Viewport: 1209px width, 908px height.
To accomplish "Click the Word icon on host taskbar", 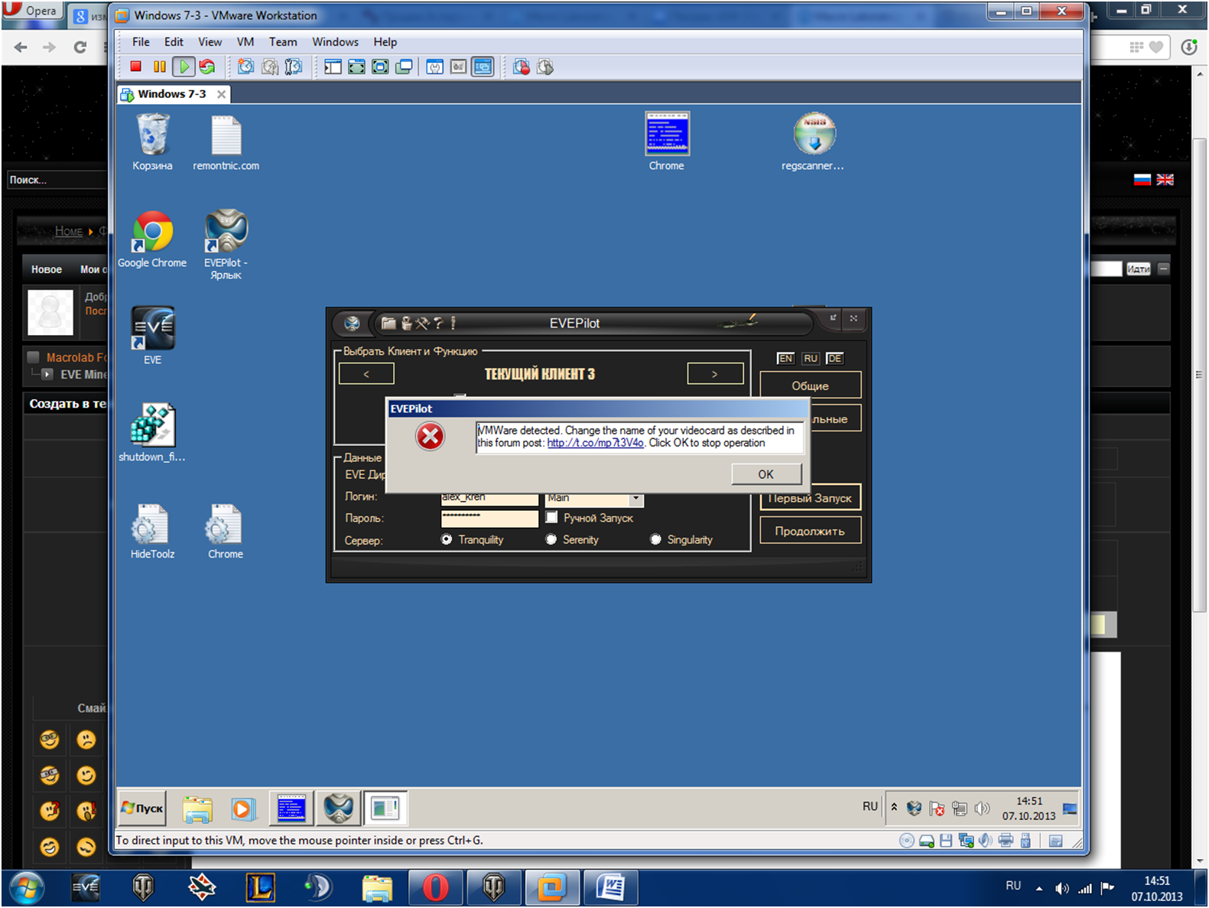I will pos(611,888).
